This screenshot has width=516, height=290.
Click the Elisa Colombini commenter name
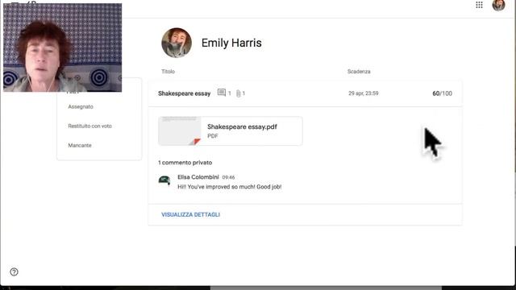click(198, 177)
